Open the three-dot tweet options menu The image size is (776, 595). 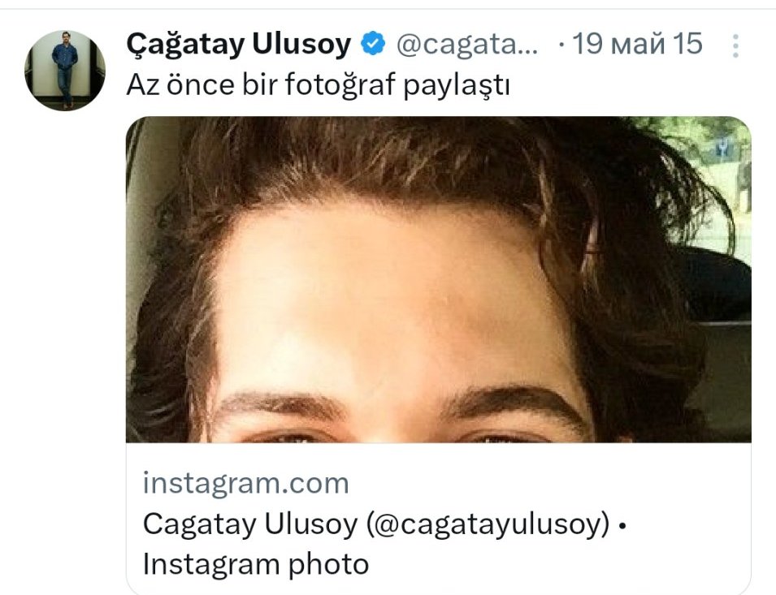[735, 46]
